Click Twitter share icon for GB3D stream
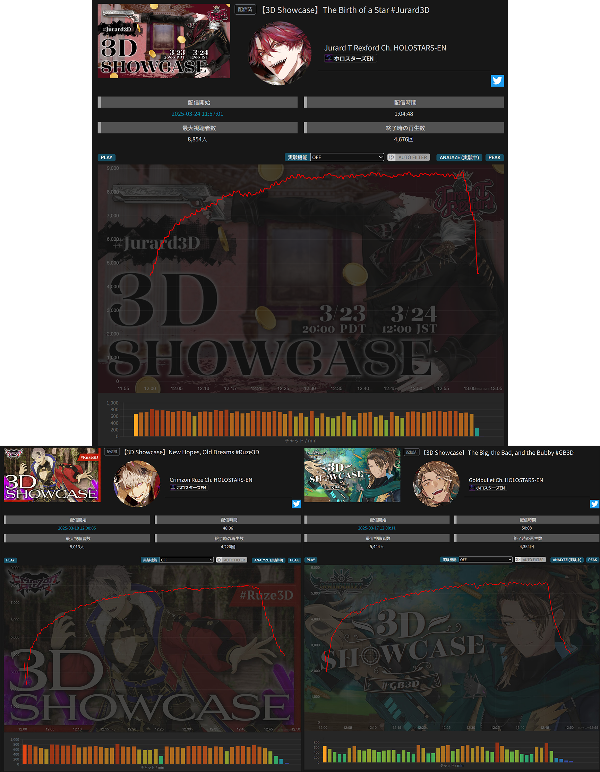 point(595,504)
